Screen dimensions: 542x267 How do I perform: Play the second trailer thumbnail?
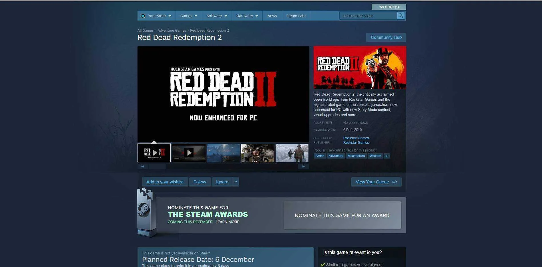pos(189,153)
